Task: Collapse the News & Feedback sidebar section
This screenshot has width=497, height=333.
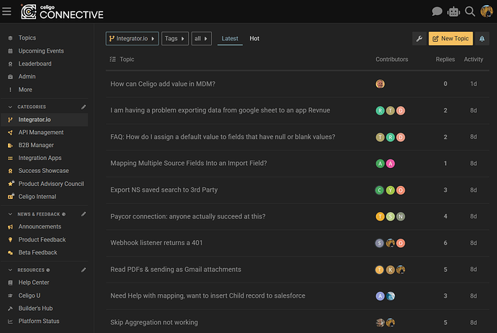Action: pos(10,214)
